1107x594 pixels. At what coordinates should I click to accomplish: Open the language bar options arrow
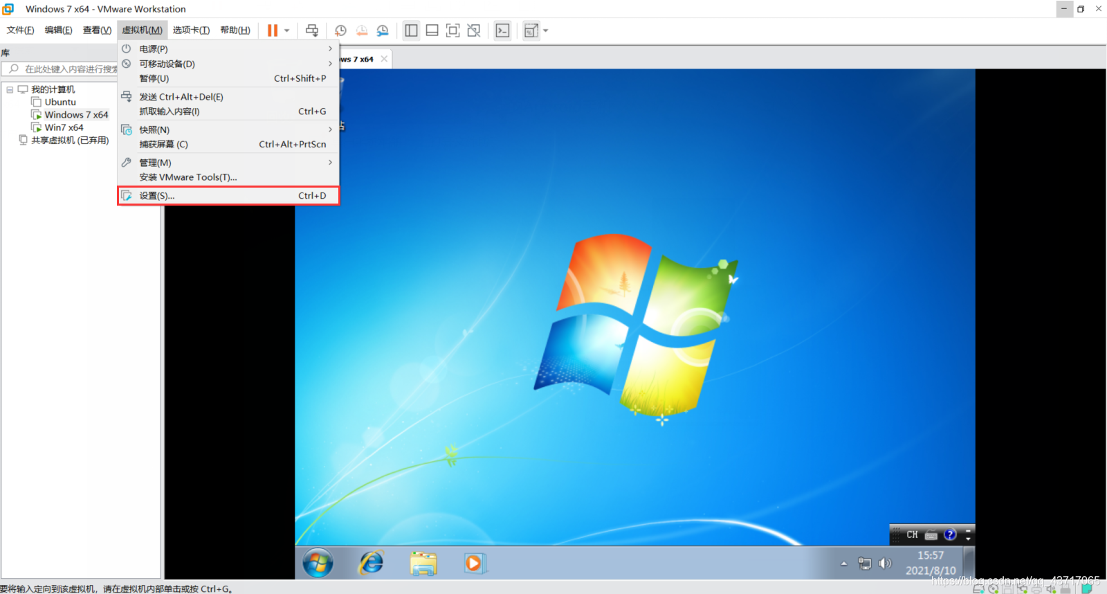click(968, 538)
